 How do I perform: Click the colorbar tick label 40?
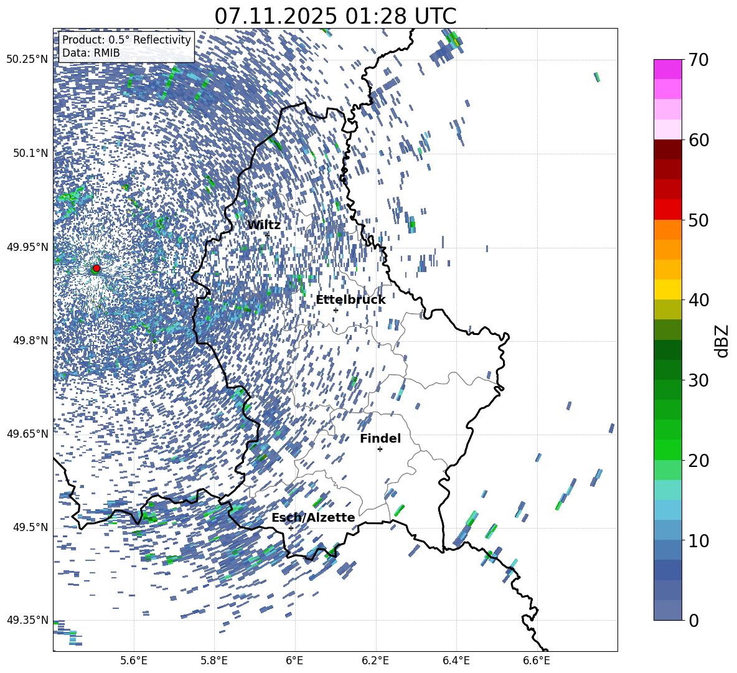pos(698,300)
